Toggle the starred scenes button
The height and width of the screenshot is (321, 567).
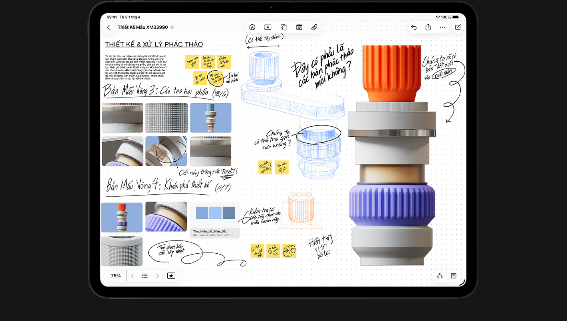(x=171, y=276)
